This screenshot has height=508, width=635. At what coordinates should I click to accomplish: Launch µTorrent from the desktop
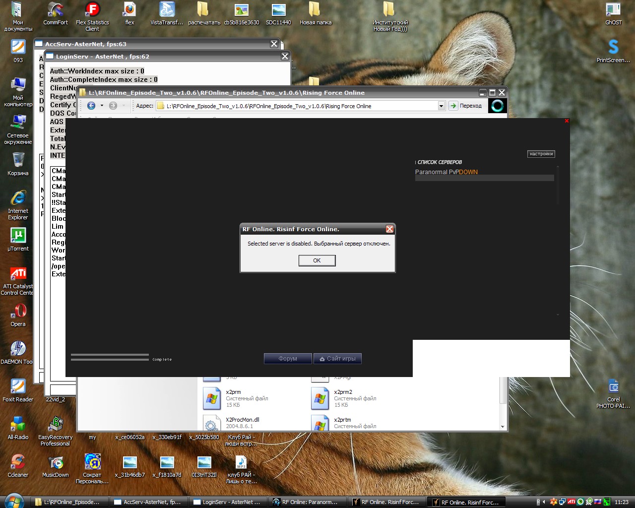[18, 240]
